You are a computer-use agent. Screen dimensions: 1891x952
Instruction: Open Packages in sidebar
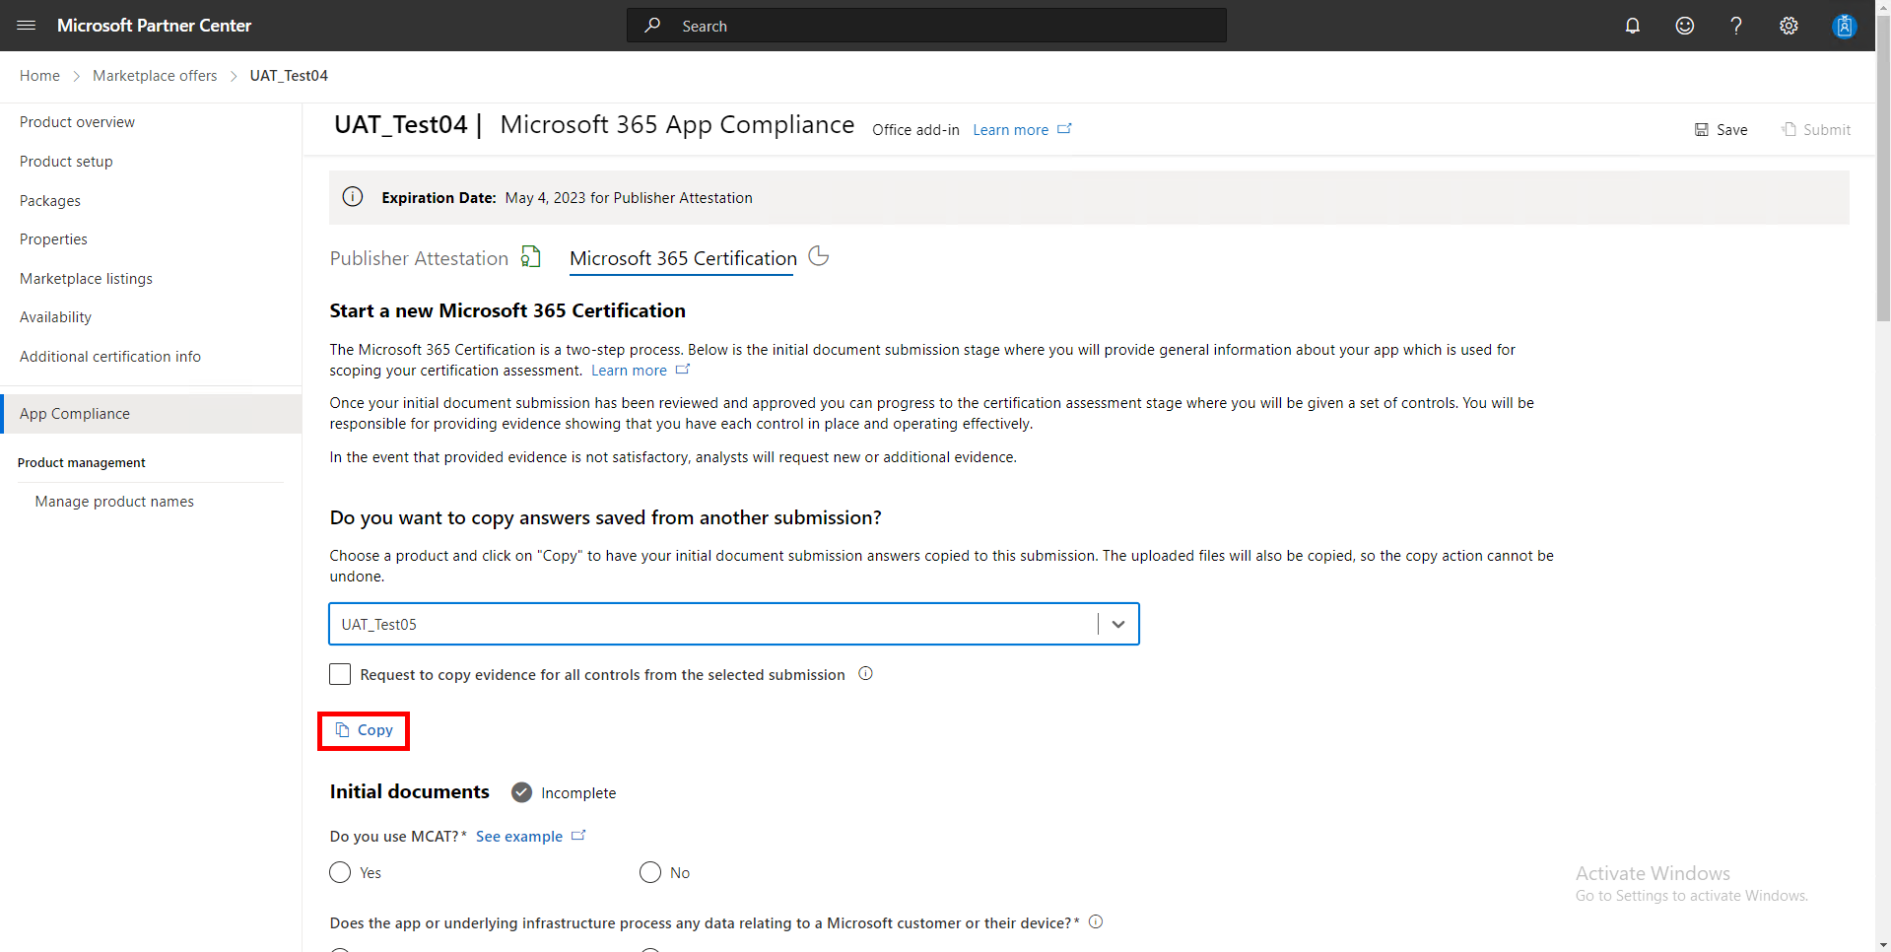point(50,201)
